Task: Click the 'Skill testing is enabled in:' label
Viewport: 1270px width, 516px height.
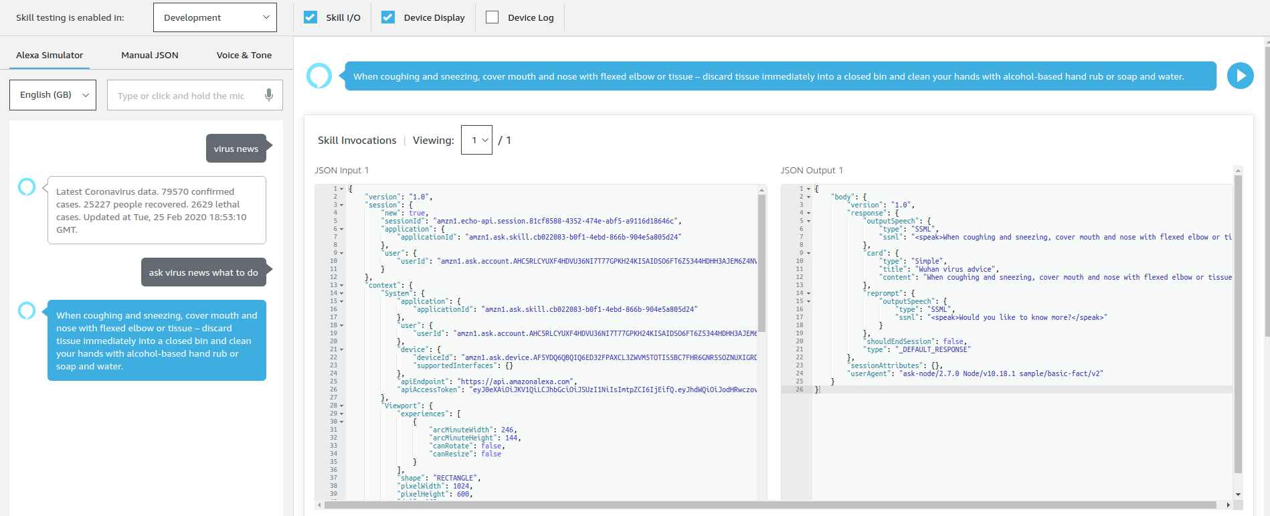Action: [x=70, y=17]
